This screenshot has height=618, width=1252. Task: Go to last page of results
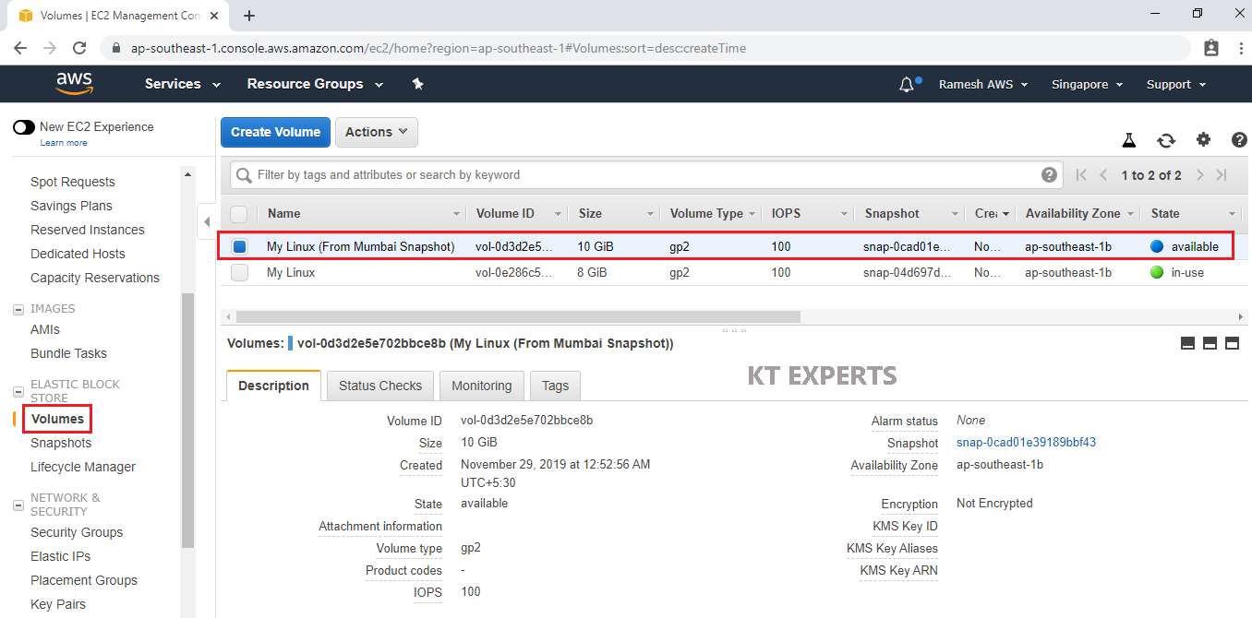(x=1222, y=175)
